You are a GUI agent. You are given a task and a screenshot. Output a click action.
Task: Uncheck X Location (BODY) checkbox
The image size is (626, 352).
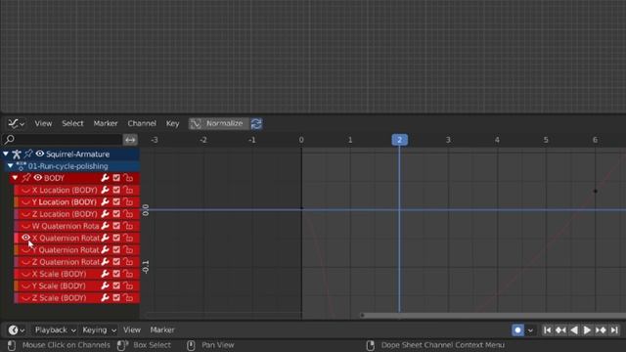[116, 190]
